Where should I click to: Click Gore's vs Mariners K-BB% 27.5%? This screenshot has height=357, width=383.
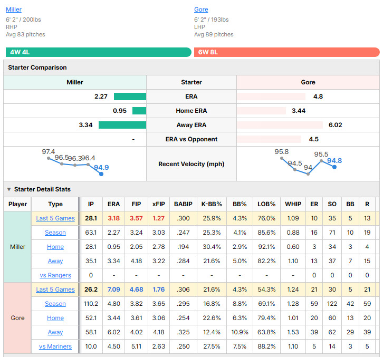[x=212, y=346]
